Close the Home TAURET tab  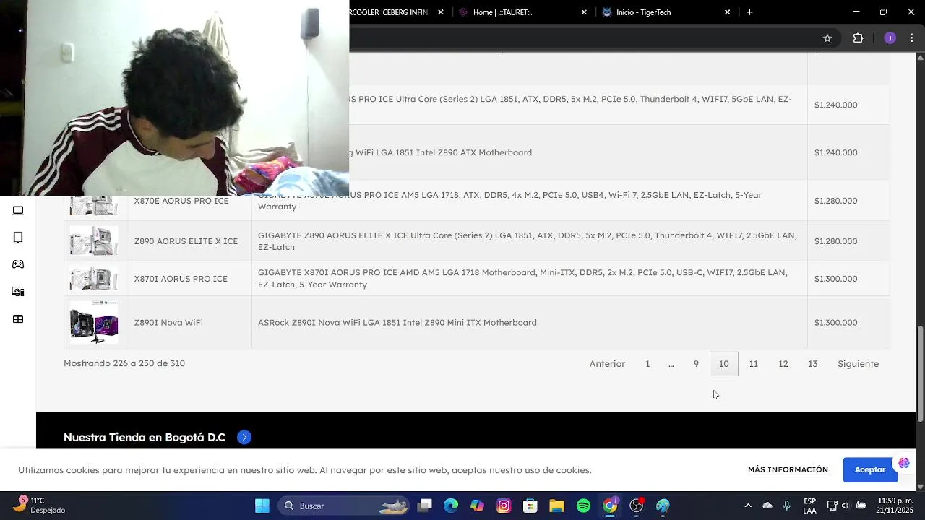(x=584, y=12)
